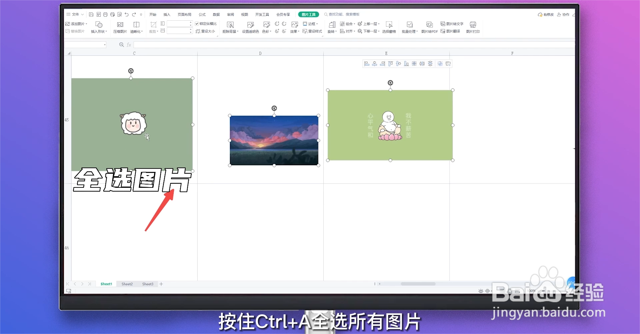Click 图片转PDF convert to PDF
This screenshot has height=334, width=640.
tap(429, 27)
